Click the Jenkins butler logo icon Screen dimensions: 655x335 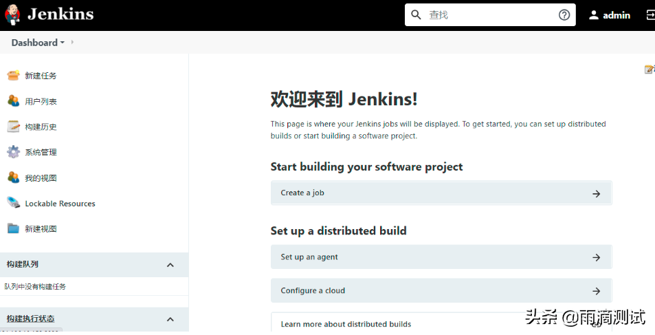(12, 14)
